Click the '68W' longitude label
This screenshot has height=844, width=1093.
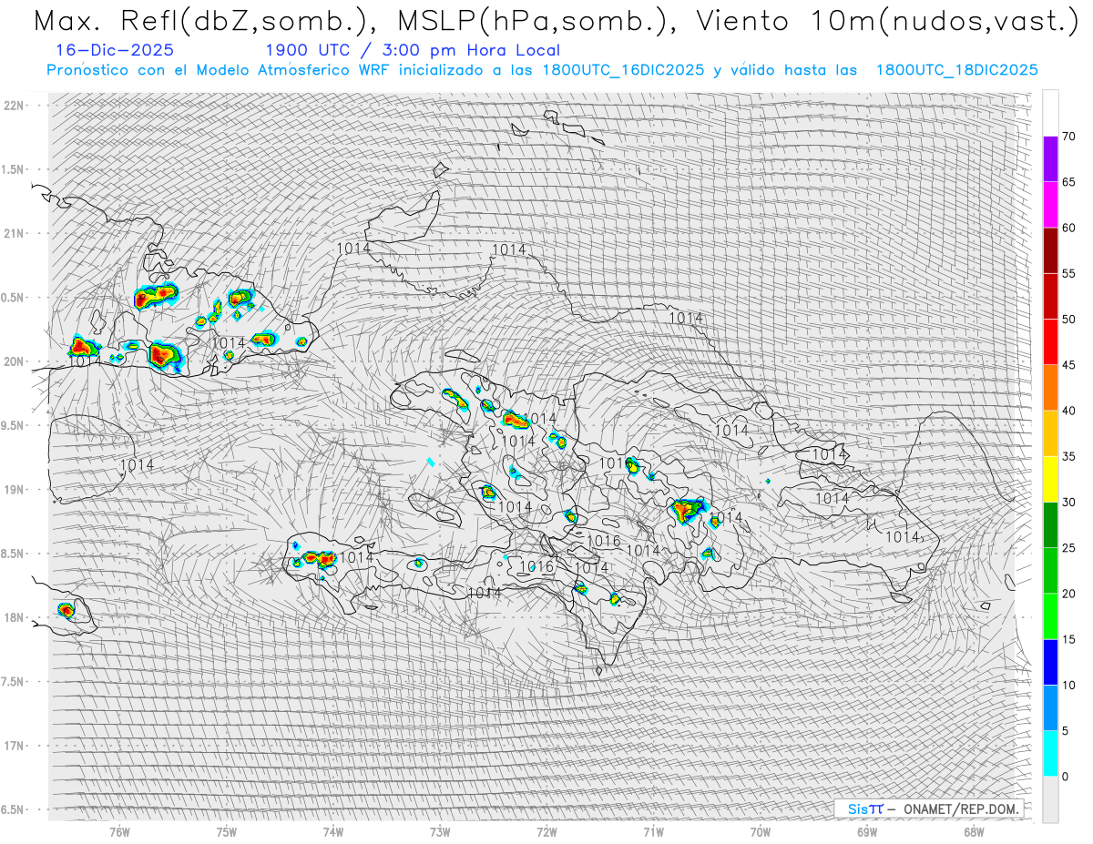[974, 831]
